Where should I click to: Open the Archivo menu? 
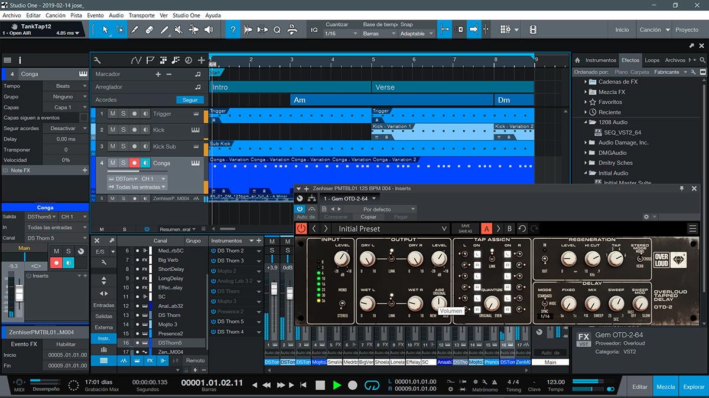point(12,15)
